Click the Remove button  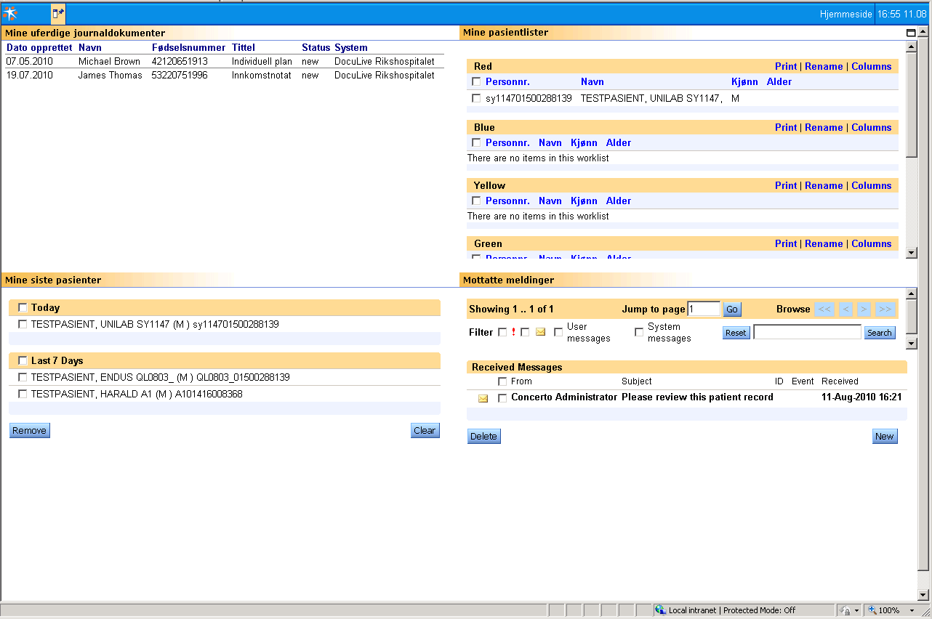coord(30,431)
